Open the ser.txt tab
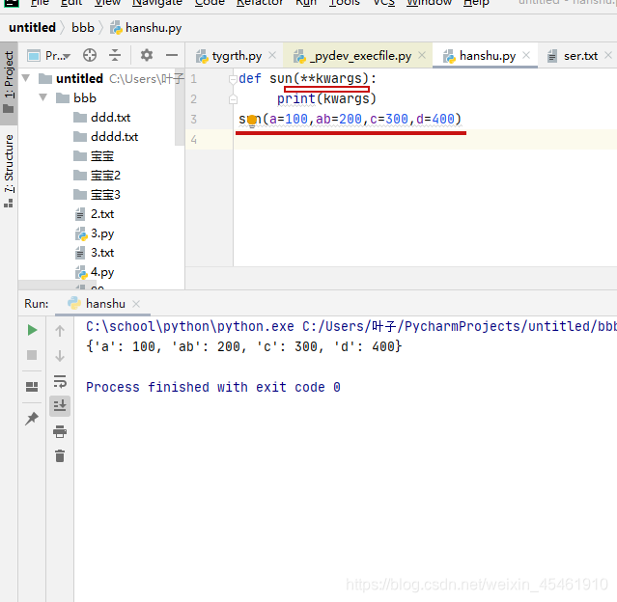 (x=573, y=56)
